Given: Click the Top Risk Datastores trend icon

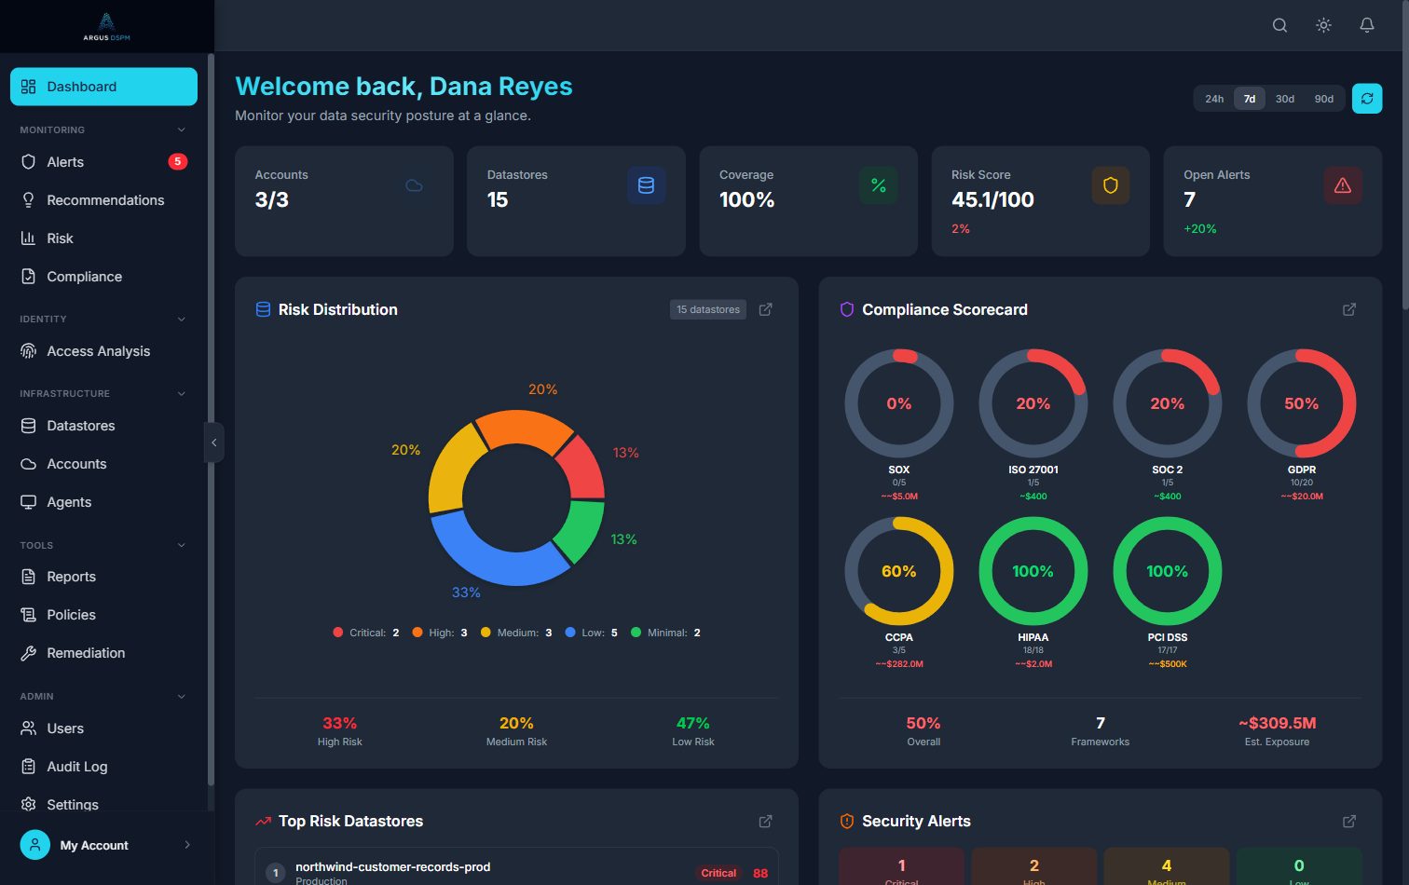Looking at the screenshot, I should [x=263, y=821].
